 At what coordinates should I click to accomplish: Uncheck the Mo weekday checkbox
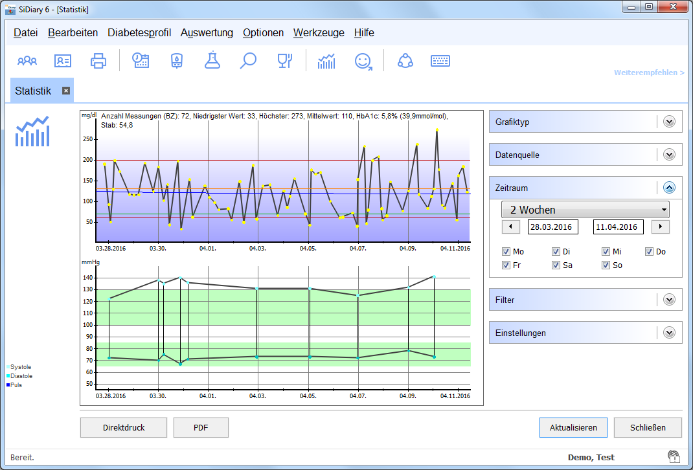click(x=506, y=252)
